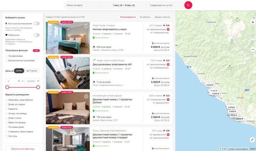Image resolution: width=256 pixels, height=151 pixels.
Task: Save Ranovsky Park Manhattan room via heart icon
Action: pyautogui.click(x=86, y=131)
